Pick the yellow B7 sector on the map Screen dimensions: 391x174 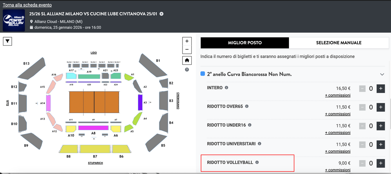95,149
